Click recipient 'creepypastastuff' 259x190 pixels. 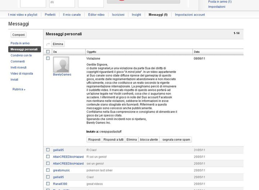point(110,131)
